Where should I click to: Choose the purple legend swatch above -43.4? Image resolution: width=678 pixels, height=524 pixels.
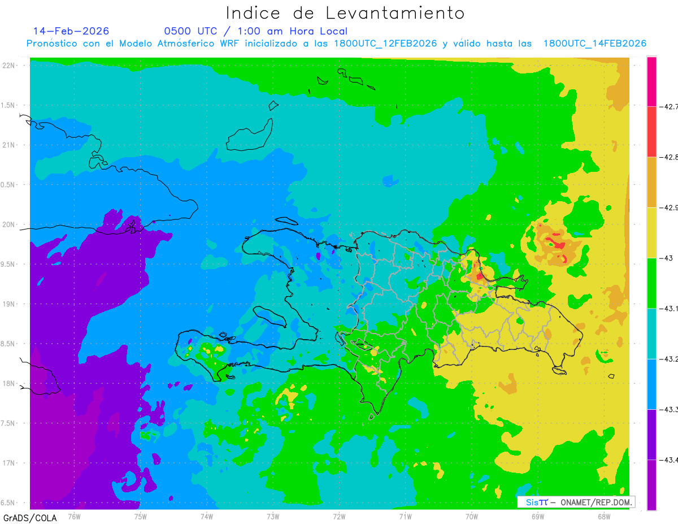tap(651, 434)
